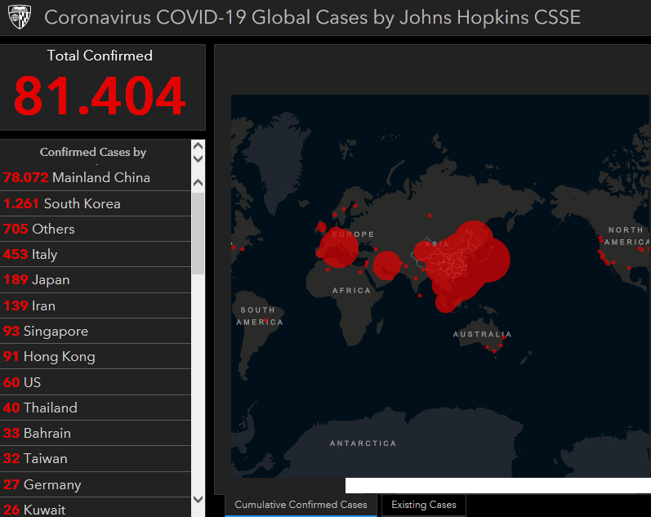Viewport: 651px width, 517px height.
Task: Click the list scrollbar up arrow near Mainland China
Action: (x=198, y=182)
